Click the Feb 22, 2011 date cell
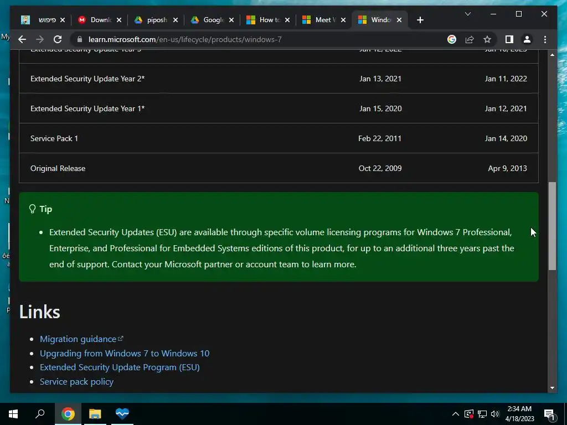Screen dimensions: 567x425 380,138
